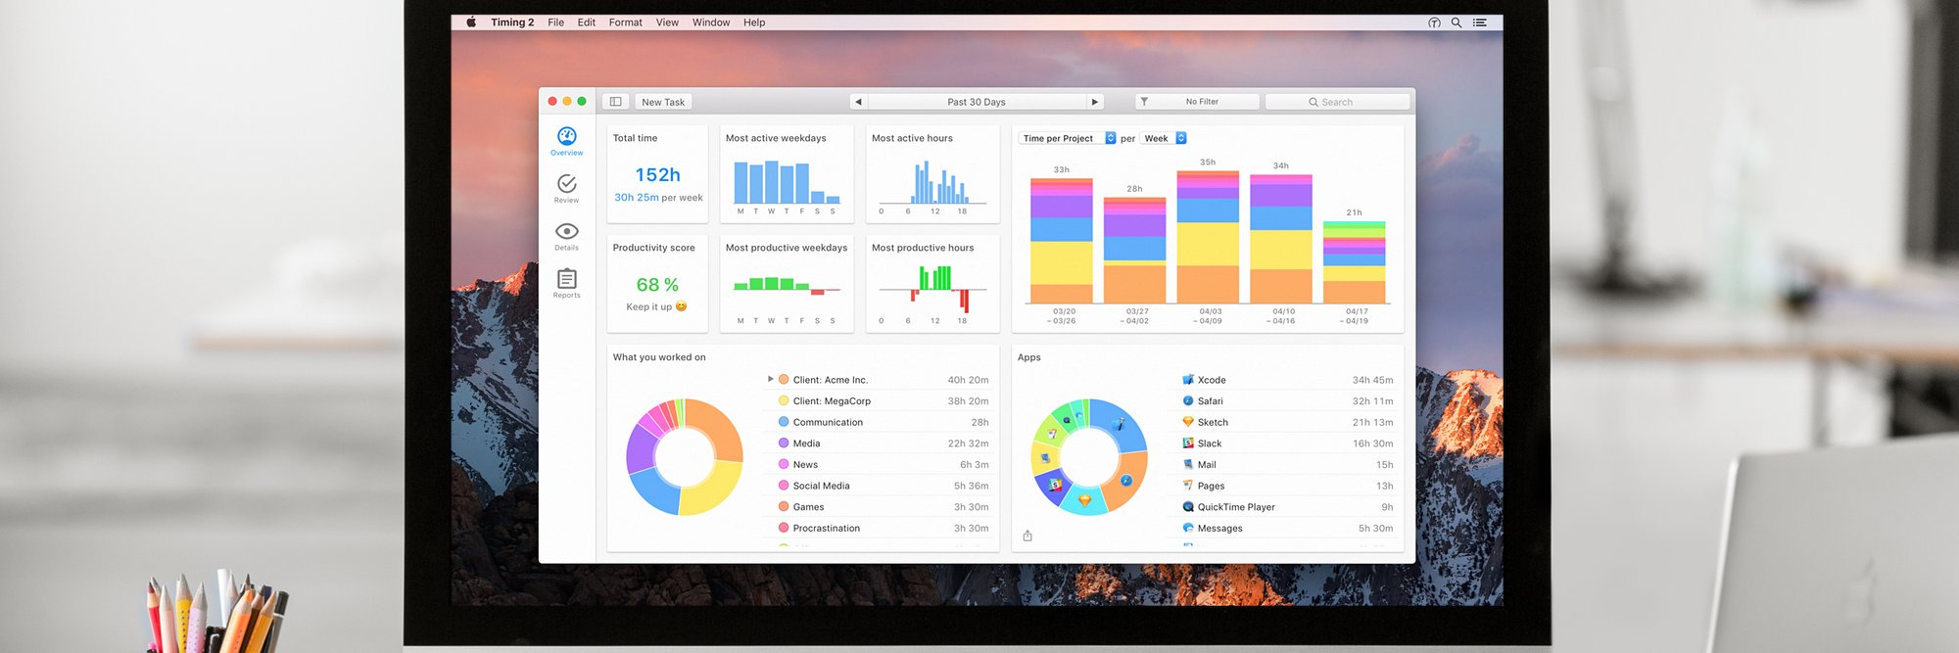1959x653 pixels.
Task: Click the Sketch app icon in list
Action: tap(1188, 422)
